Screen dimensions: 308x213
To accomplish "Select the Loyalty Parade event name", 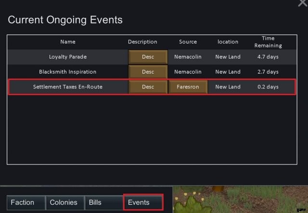I will pos(68,57).
